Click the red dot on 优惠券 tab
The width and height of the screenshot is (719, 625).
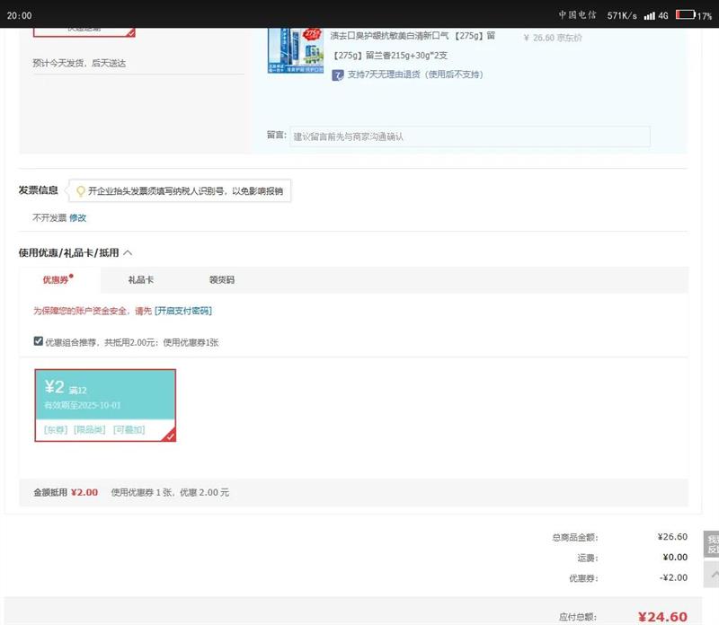pos(72,277)
